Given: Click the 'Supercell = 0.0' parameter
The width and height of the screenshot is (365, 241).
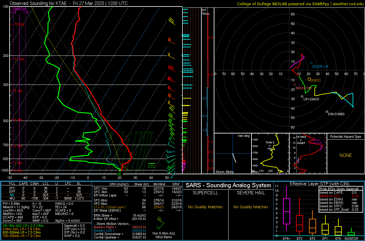Looking at the screenshot, I should coord(75,226).
